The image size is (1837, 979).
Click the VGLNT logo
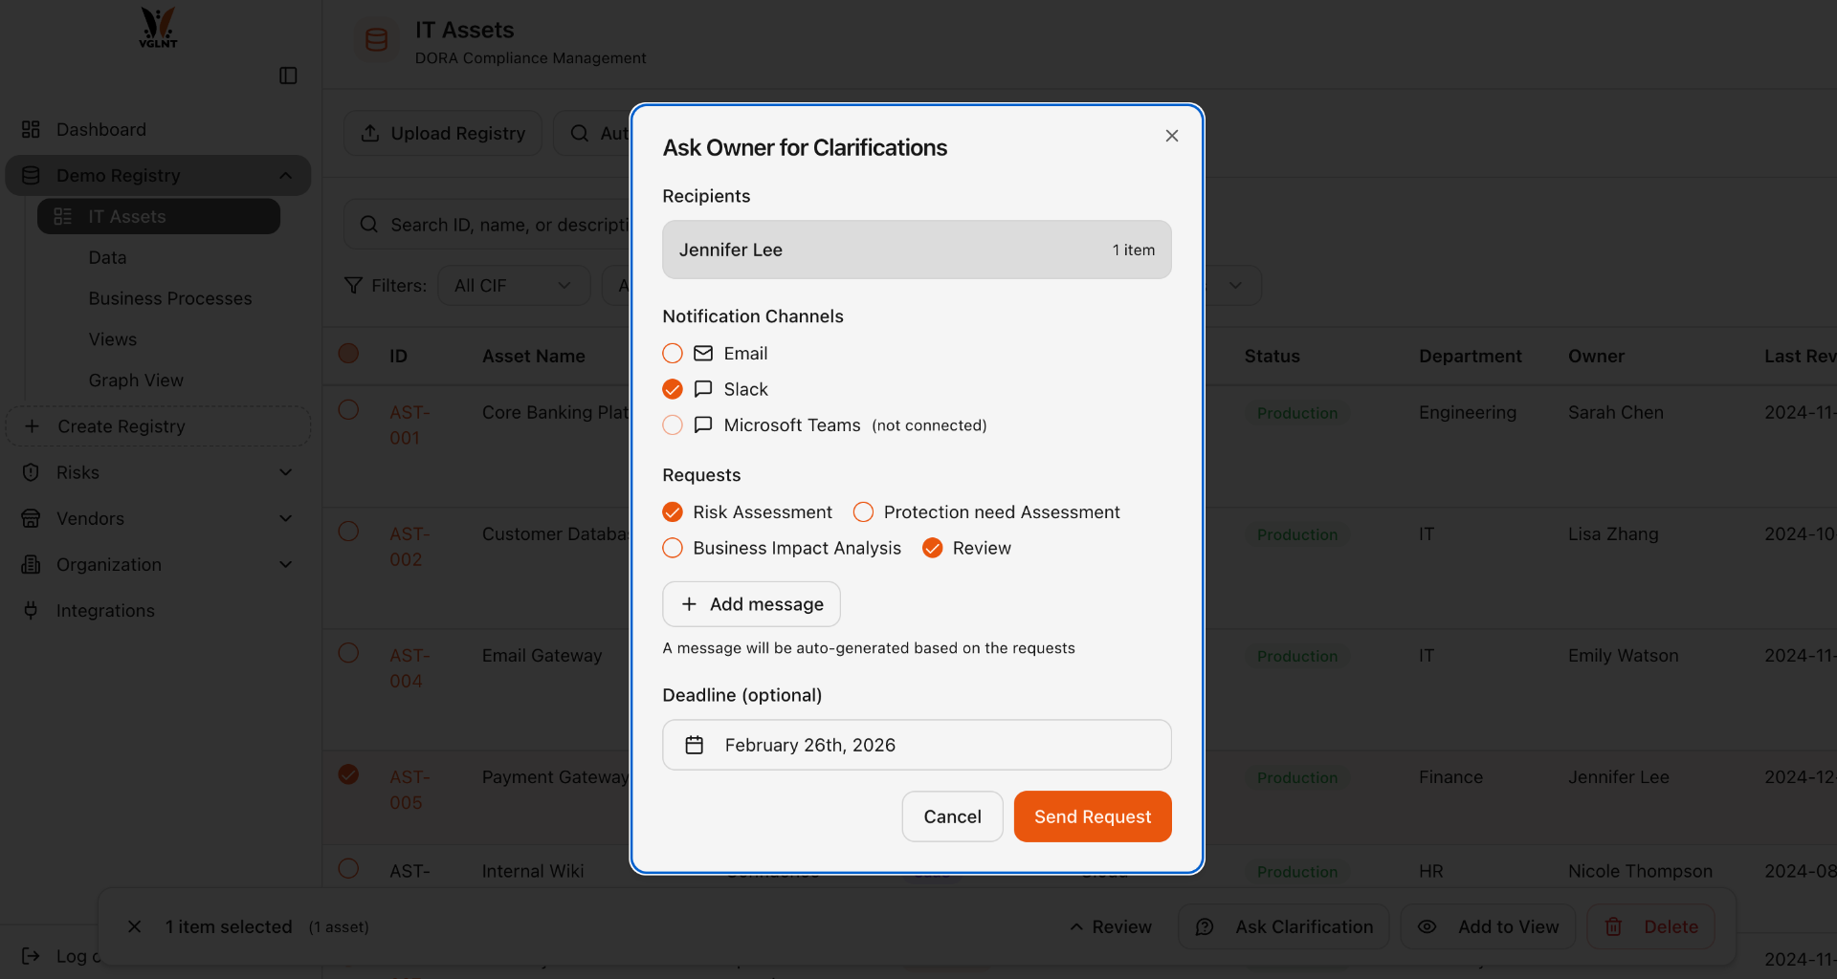157,27
